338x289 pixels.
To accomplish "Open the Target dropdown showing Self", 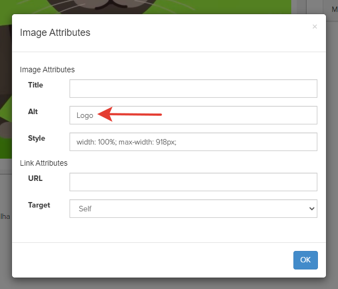I will tap(193, 209).
